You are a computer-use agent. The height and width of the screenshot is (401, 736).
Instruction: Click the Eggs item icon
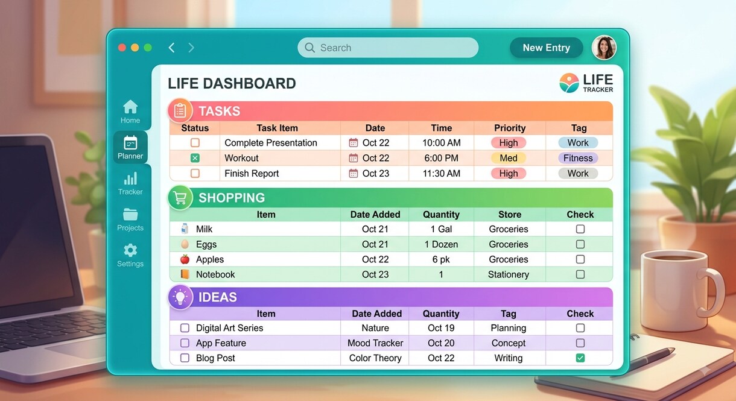(185, 244)
